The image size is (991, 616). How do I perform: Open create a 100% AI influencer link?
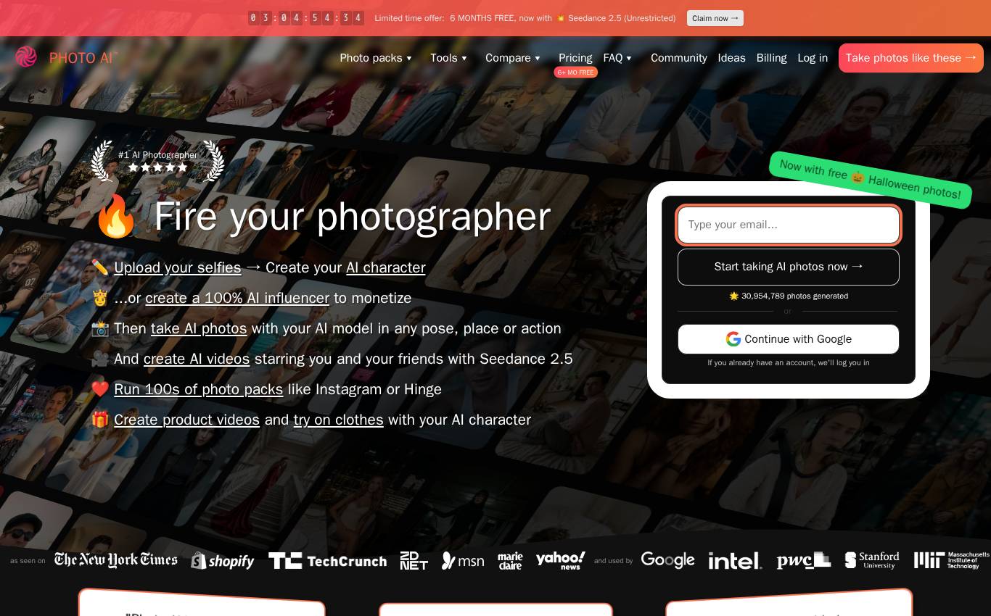(237, 298)
